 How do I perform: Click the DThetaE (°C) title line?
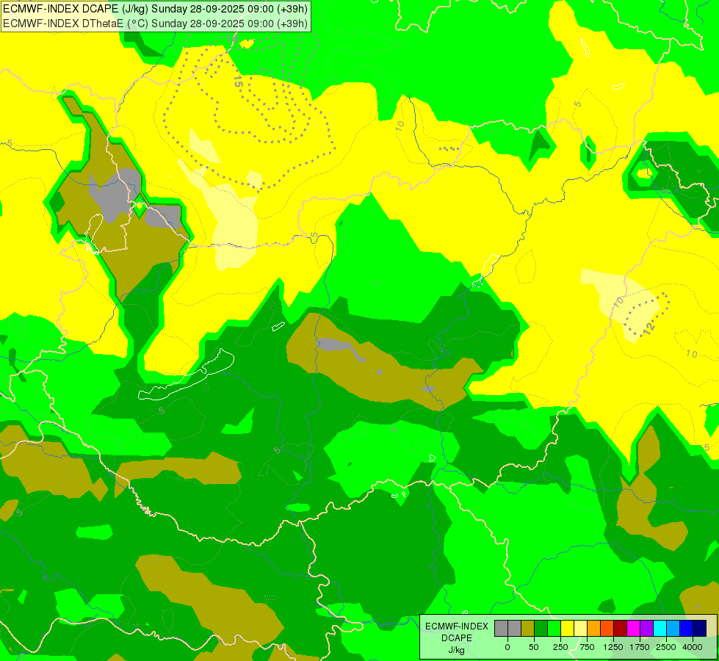(156, 24)
